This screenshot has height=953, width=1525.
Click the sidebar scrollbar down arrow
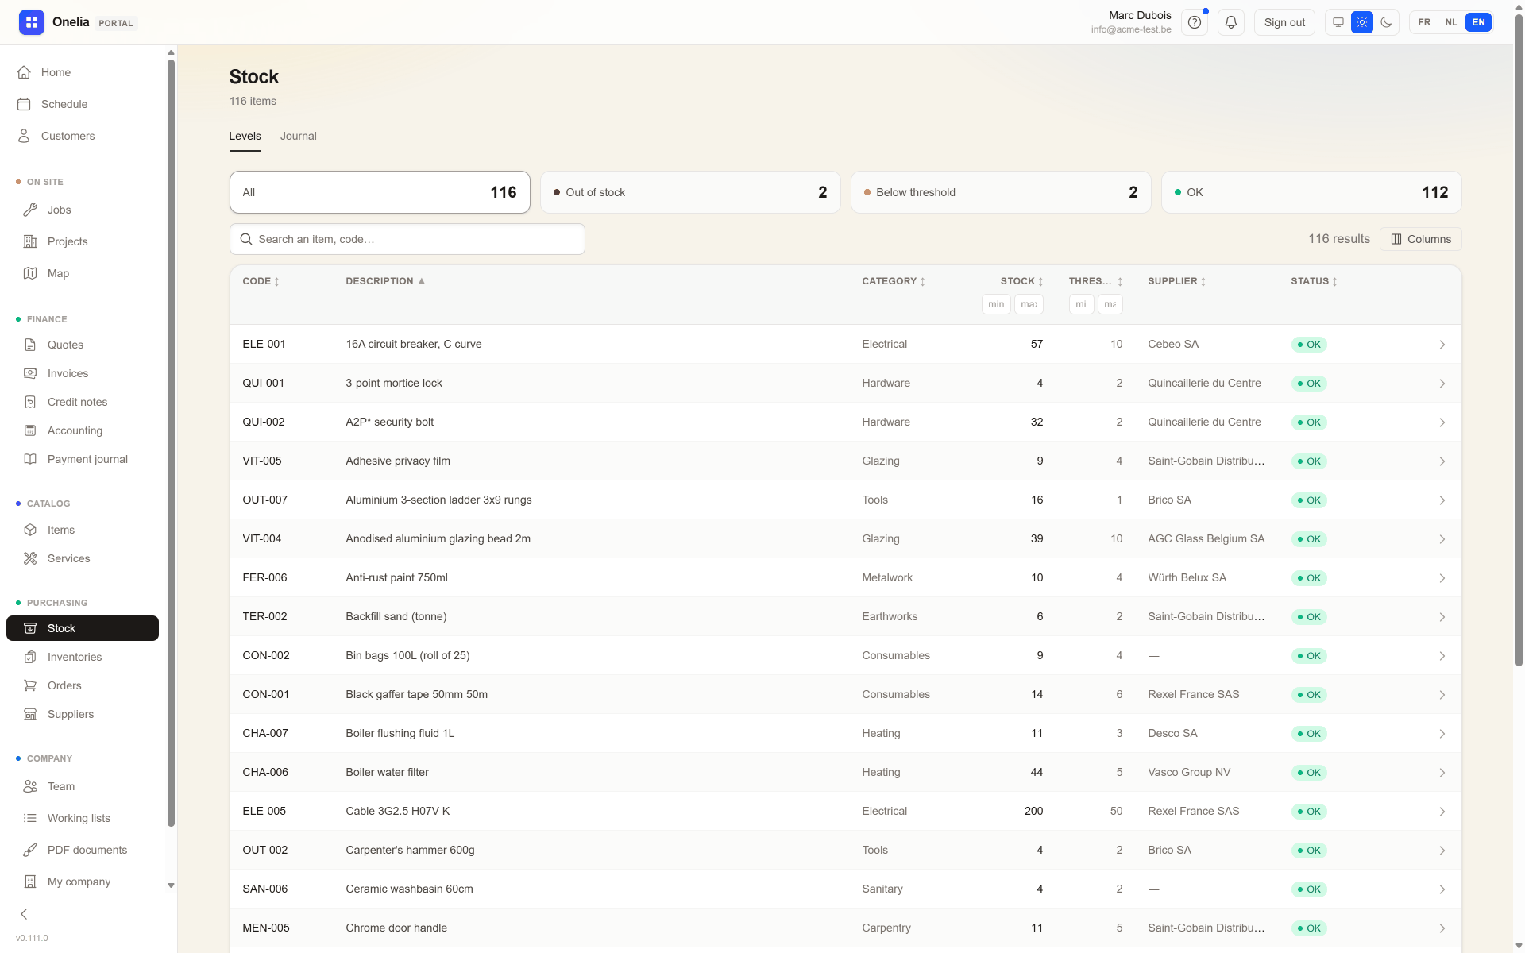tap(171, 885)
